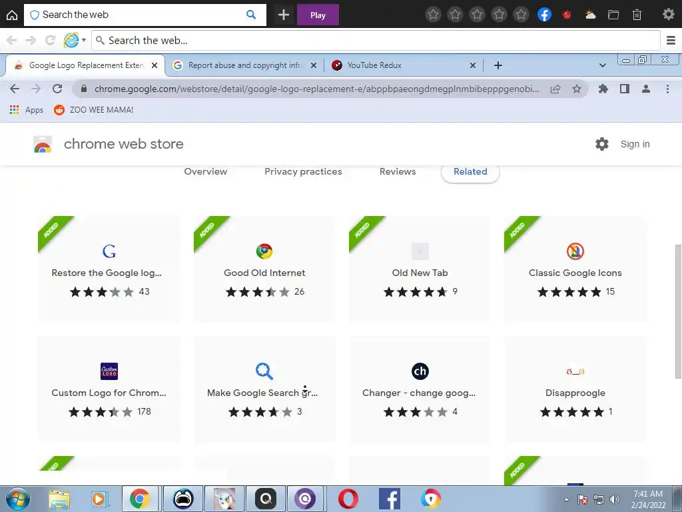The height and width of the screenshot is (512, 682).
Task: Open the Apps bookmark shortcut
Action: tap(26, 110)
